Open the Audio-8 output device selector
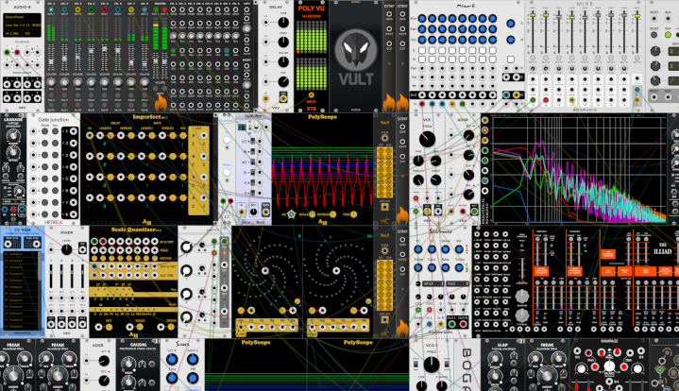 [23, 25]
